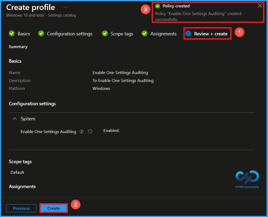The image size is (268, 217).
Task: Click the Summary heading
Action: (18, 47)
